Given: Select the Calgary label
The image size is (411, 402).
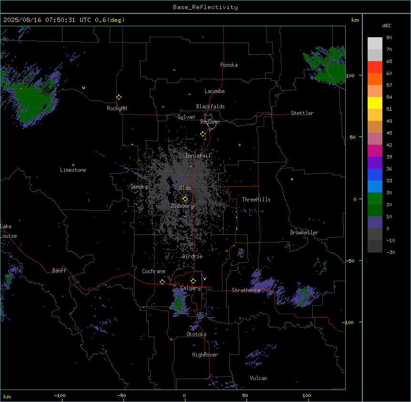Looking at the screenshot, I should pos(190,288).
